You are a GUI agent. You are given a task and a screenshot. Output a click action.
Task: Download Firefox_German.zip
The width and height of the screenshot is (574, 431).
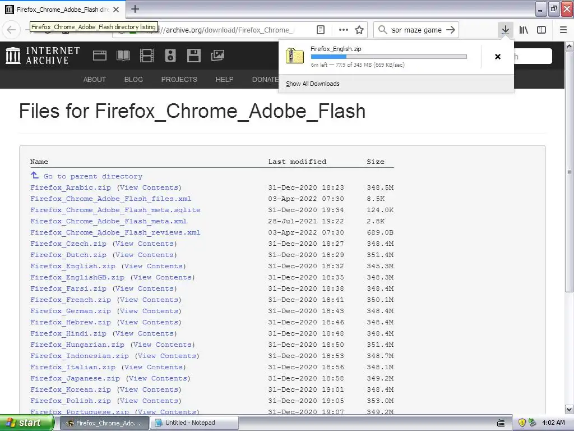tap(70, 311)
